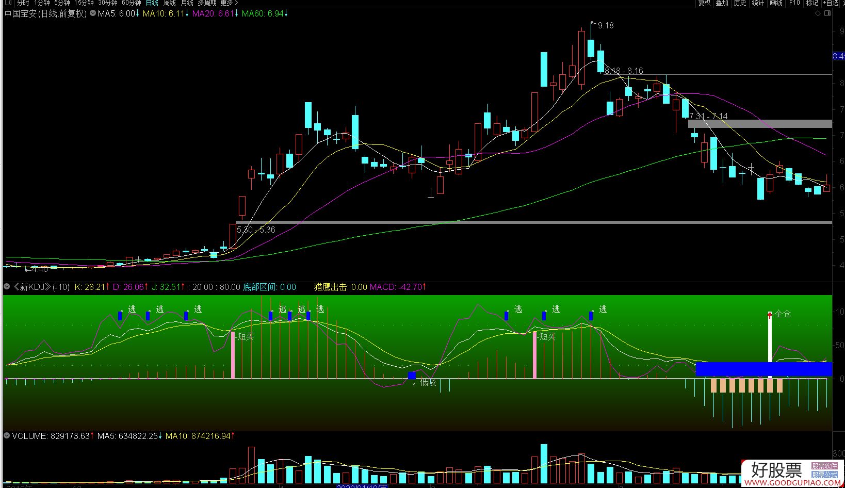Click the K: 28.21 indicator value
This screenshot has width=845, height=488.
[92, 287]
